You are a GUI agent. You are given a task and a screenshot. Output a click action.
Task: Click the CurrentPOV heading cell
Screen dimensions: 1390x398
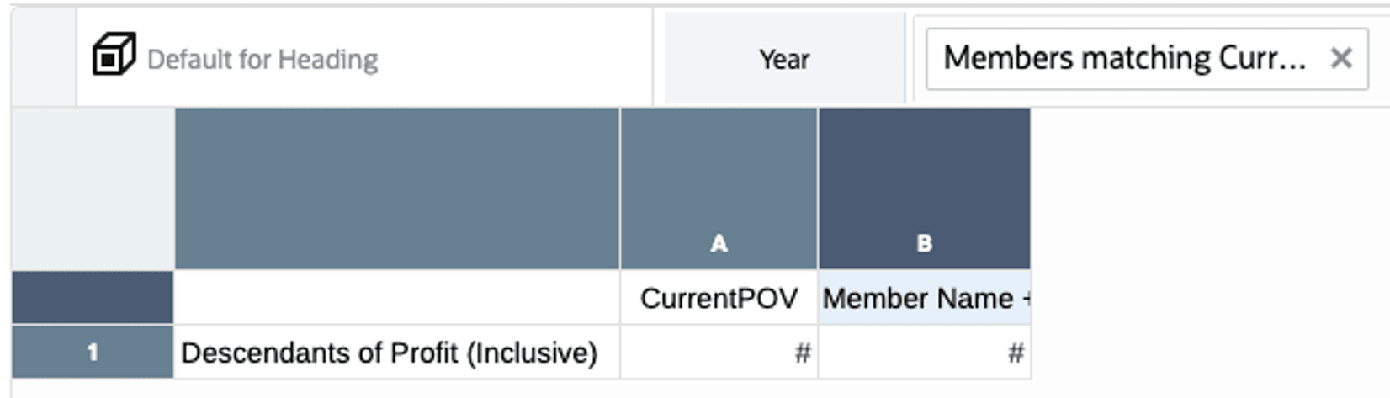tap(719, 298)
